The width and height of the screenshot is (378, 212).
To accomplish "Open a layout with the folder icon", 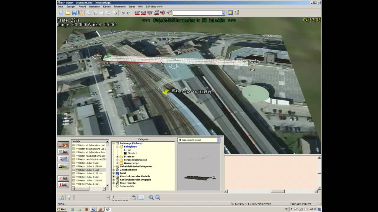I will (x=68, y=13).
